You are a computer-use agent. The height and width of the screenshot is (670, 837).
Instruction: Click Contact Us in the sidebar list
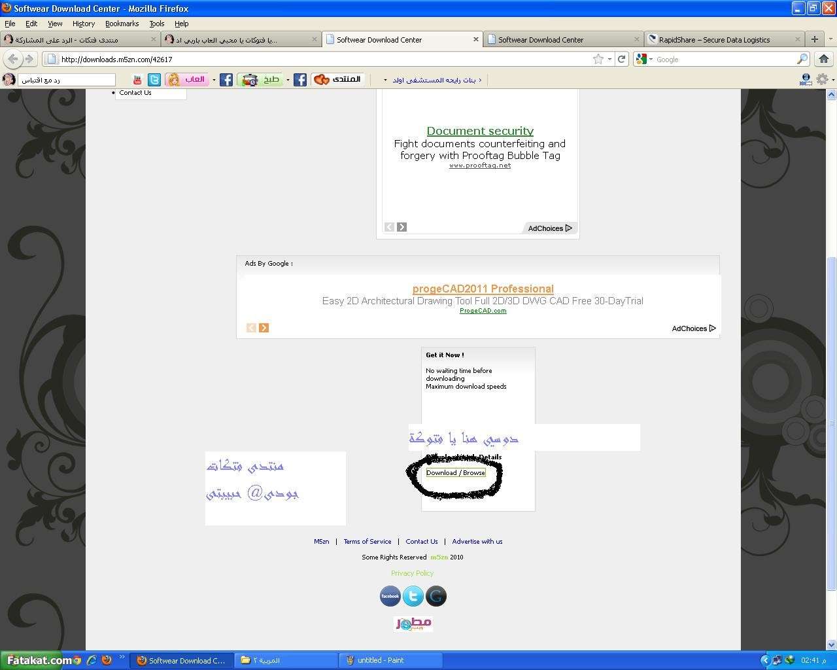pyautogui.click(x=135, y=93)
